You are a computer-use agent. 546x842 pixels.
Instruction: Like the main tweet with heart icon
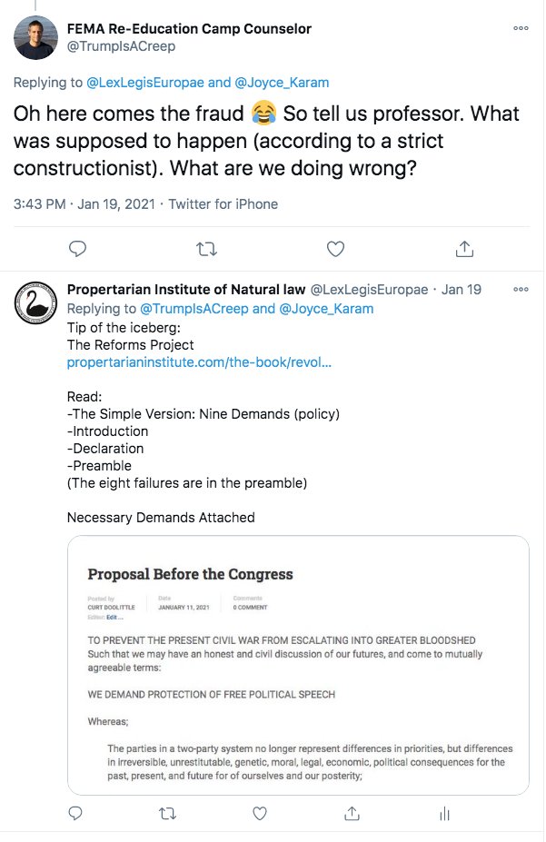(335, 248)
